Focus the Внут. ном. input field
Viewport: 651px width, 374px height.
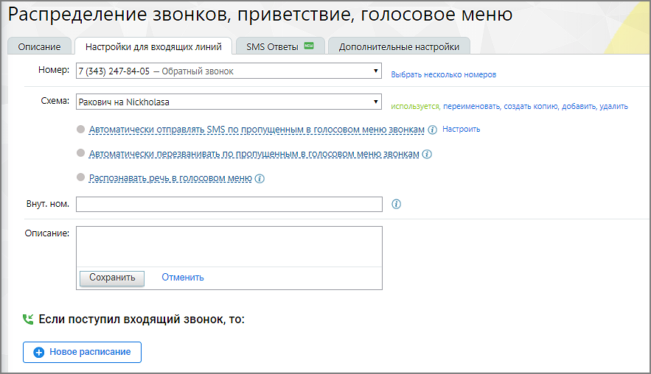(229, 205)
